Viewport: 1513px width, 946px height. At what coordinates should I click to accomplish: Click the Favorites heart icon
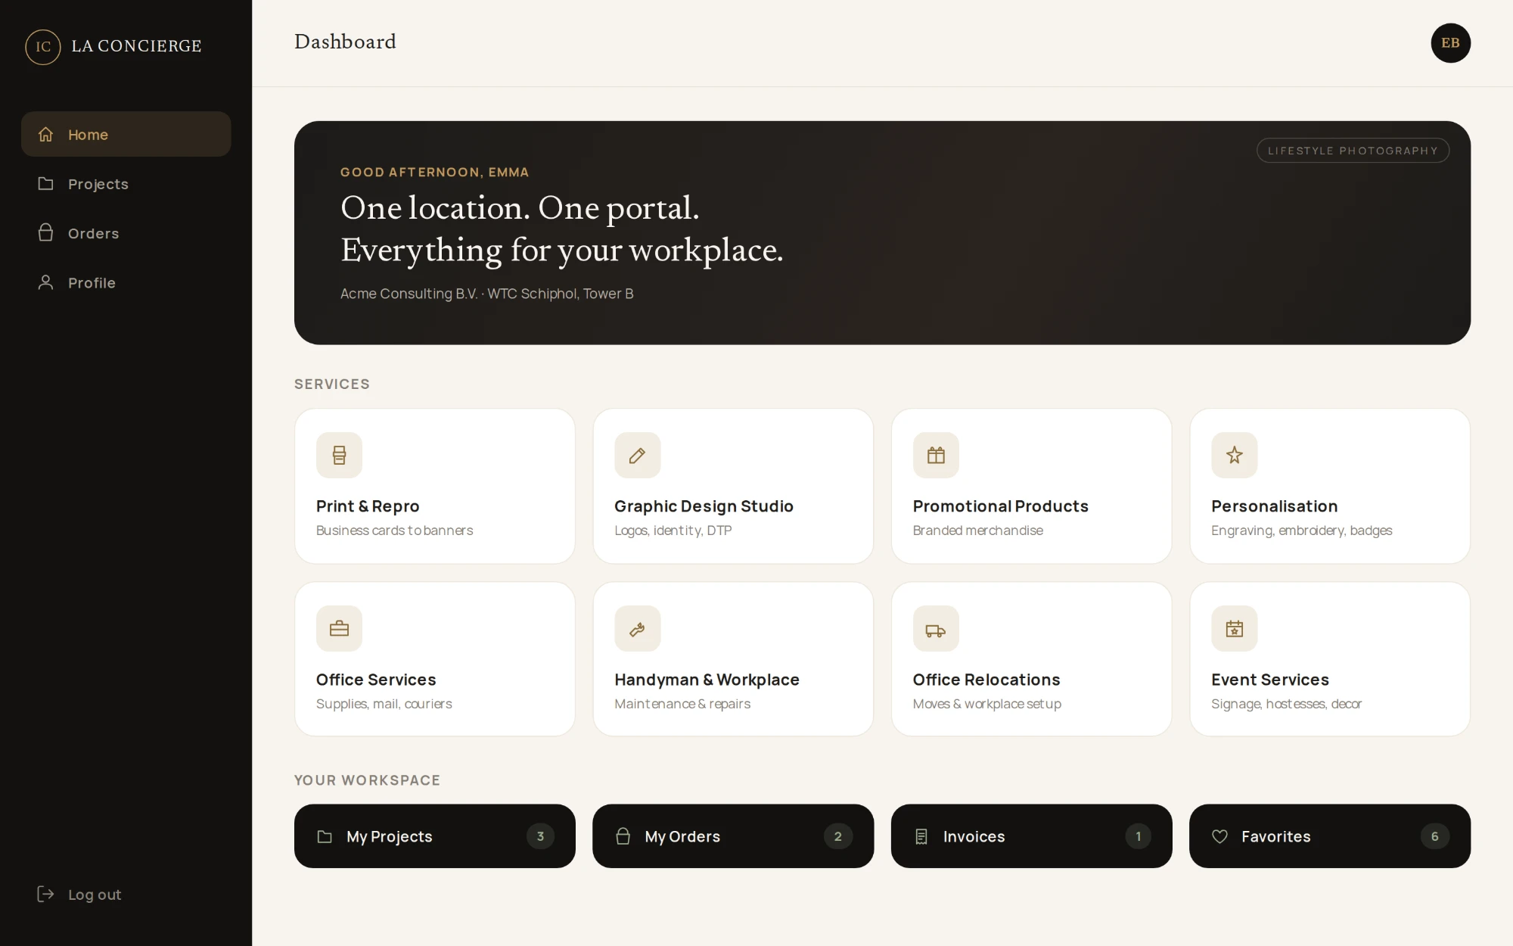1219,836
